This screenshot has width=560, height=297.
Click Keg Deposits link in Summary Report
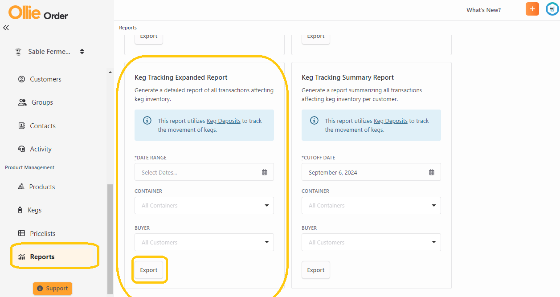point(391,121)
